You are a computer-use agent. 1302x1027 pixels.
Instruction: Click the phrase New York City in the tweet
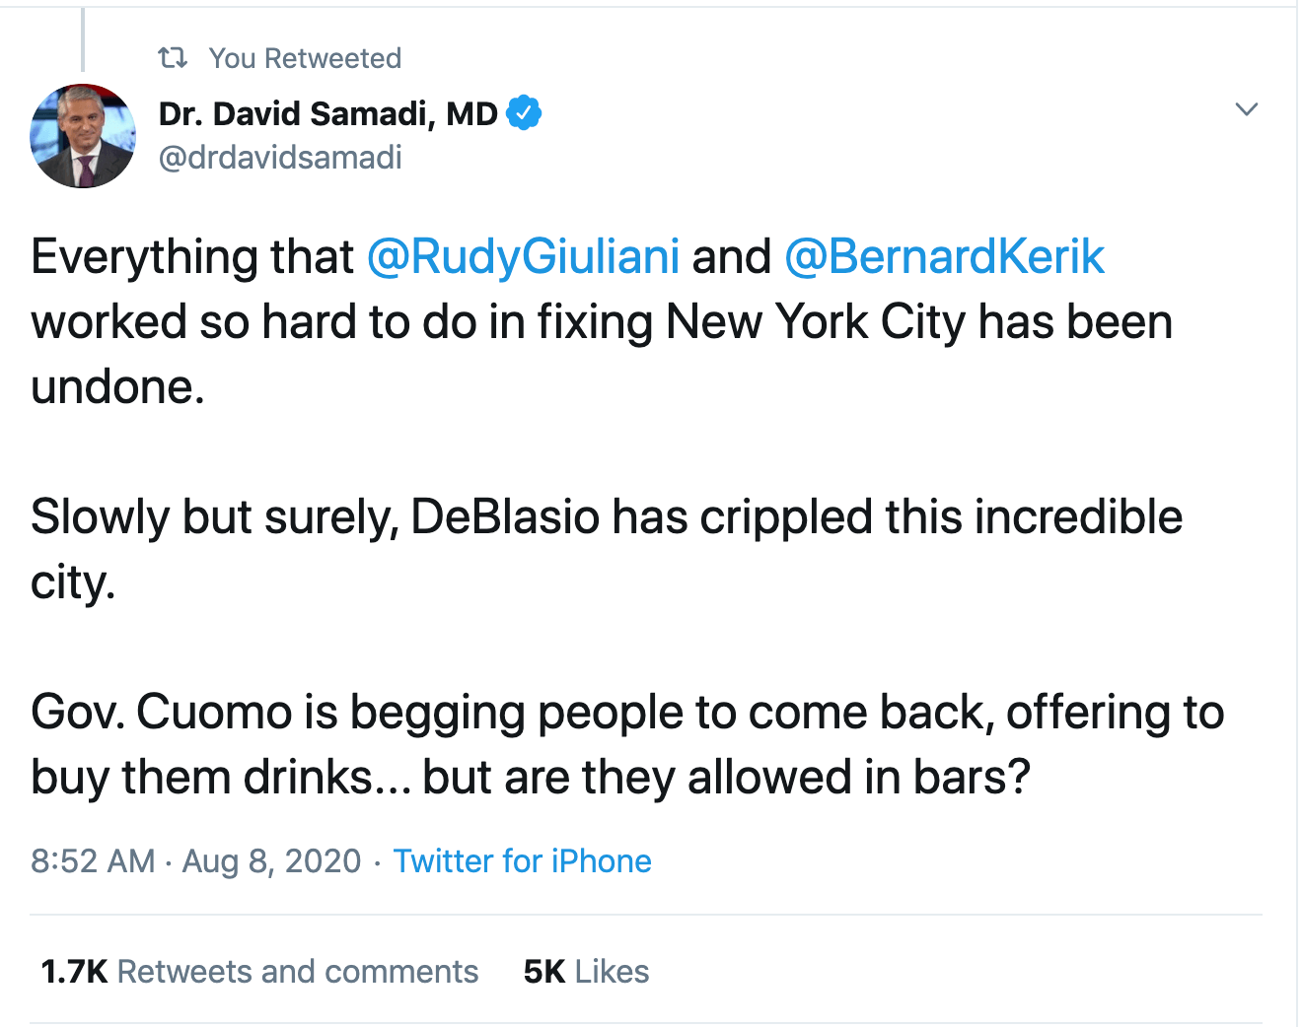[816, 322]
